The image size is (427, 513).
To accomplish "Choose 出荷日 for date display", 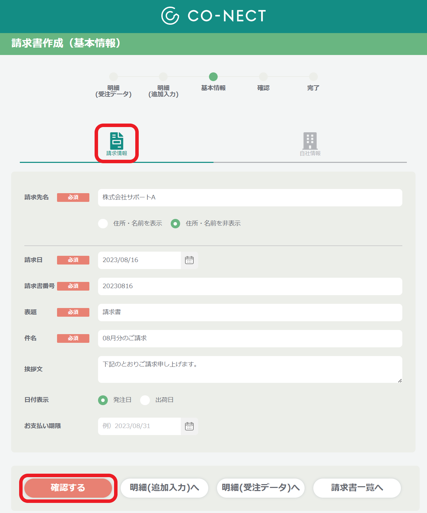I will pos(145,400).
